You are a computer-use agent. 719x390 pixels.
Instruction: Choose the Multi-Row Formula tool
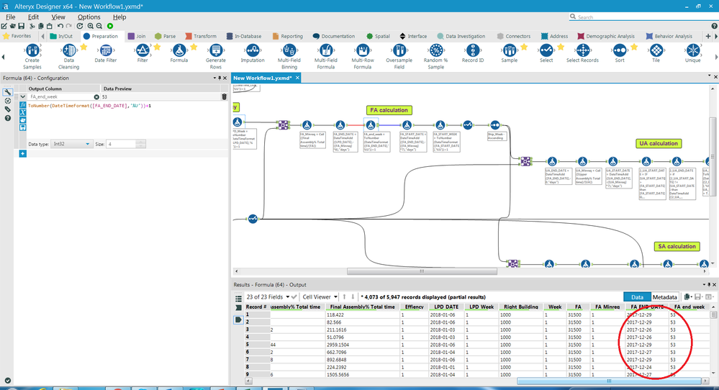[362, 56]
